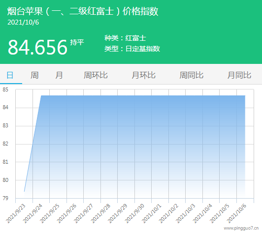Click the chart title 烟台苹果价格指数
The image size is (262, 234).
pyautogui.click(x=83, y=11)
